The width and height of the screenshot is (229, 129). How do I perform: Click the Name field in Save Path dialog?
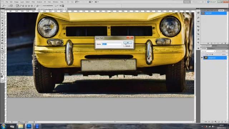[112, 44]
